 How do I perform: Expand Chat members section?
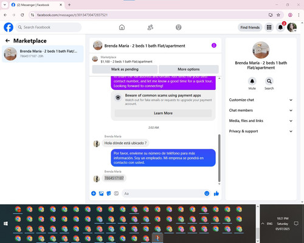(x=261, y=111)
